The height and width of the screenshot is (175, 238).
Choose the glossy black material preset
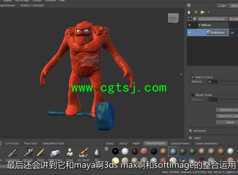tap(115, 151)
